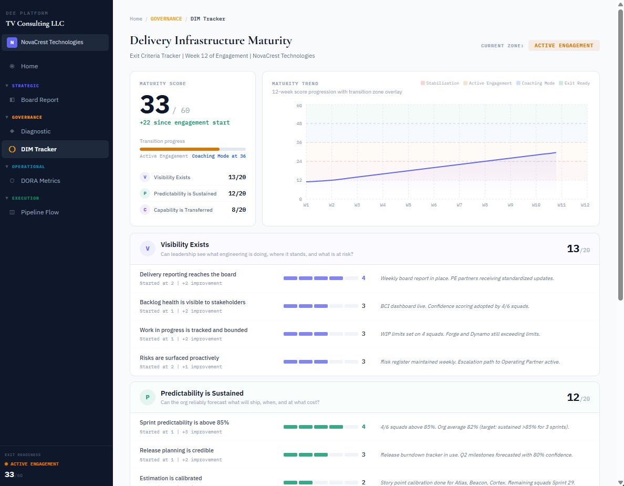Click the Active Engagement legend swatch
This screenshot has height=486, width=624.
pos(465,83)
